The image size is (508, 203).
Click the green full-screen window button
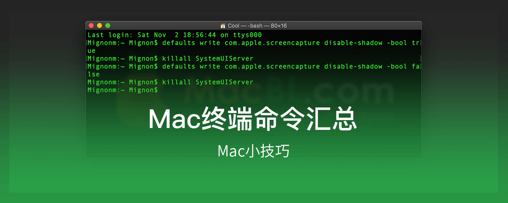tap(108, 25)
